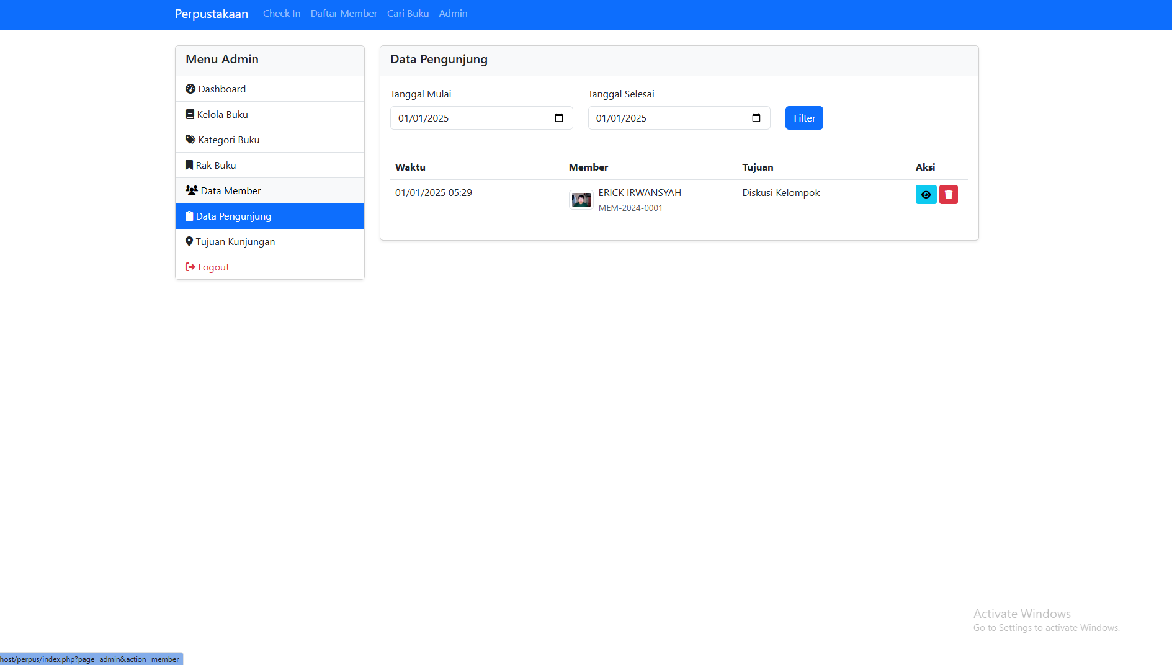This screenshot has width=1172, height=665.
Task: Open Tanggal Mulai calendar picker icon
Action: tap(559, 118)
